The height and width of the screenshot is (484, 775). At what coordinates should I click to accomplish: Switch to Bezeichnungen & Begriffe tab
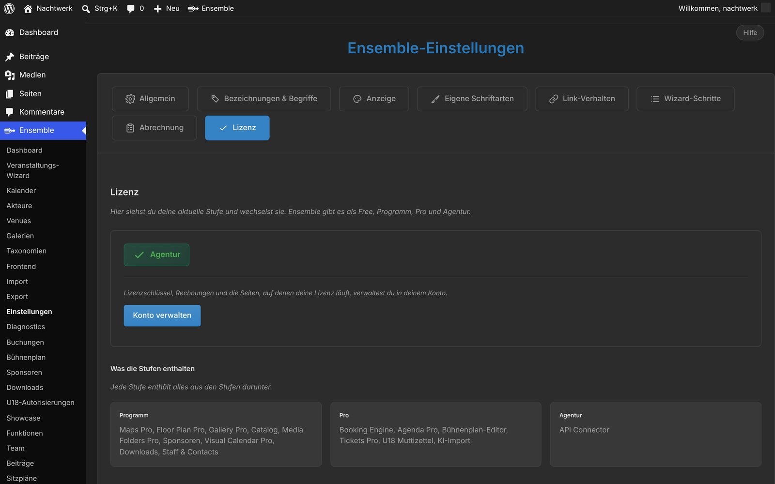click(264, 99)
